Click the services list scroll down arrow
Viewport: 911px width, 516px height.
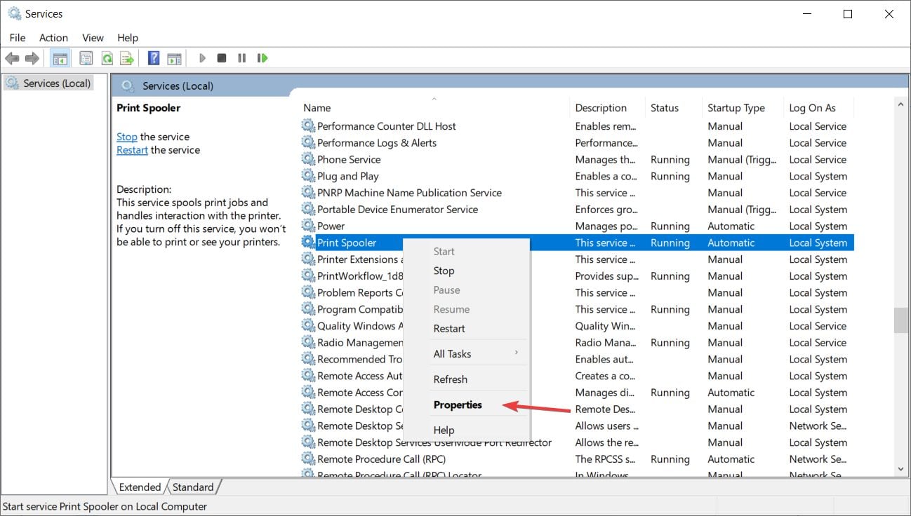click(900, 469)
